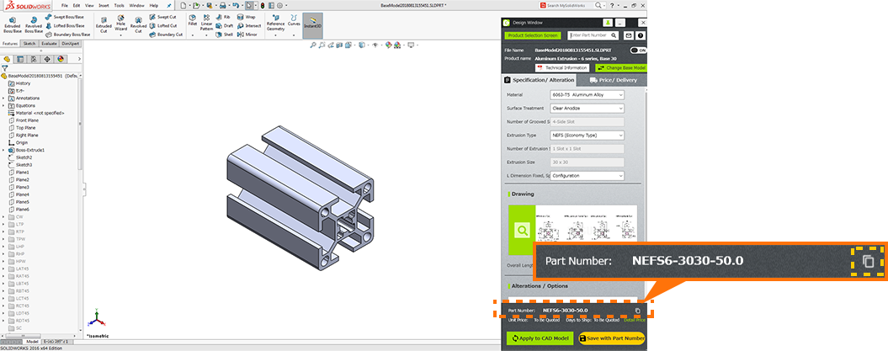Open the Reference Geometry tool
Screen dimensions: 888x351
(276, 24)
